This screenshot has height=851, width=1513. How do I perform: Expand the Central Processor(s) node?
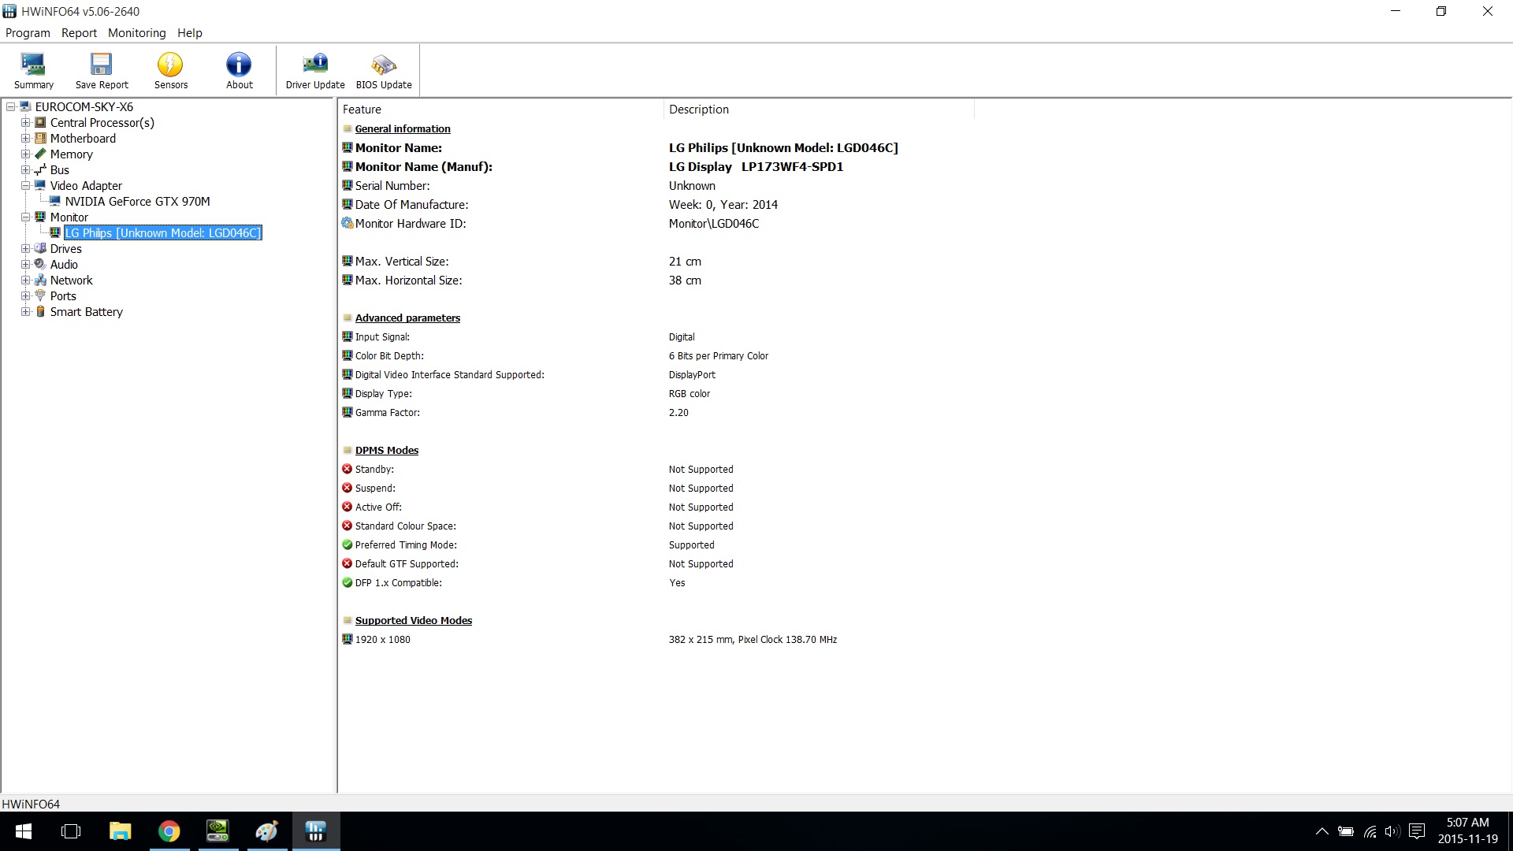pos(25,123)
